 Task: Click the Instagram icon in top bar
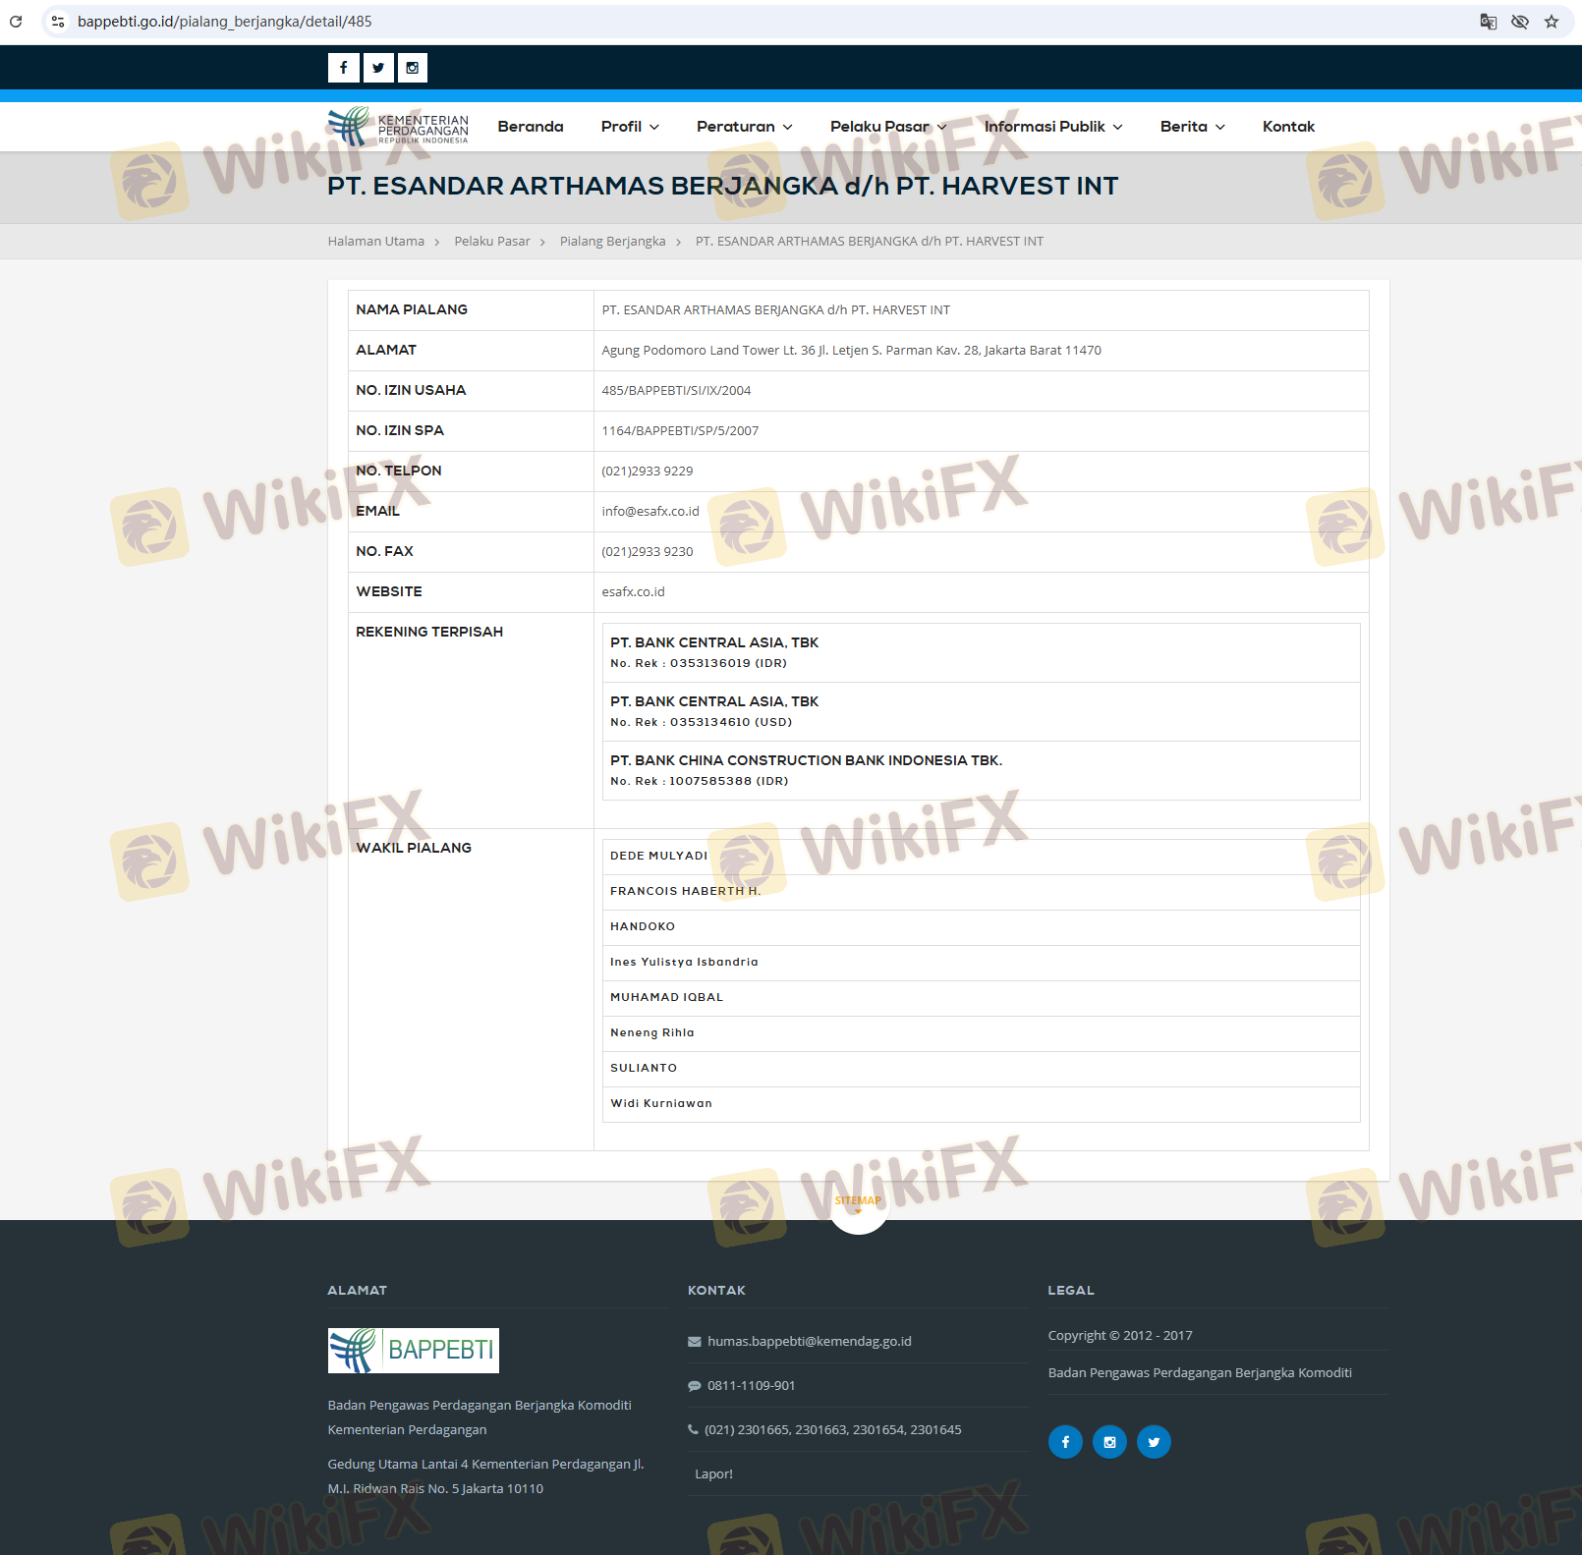[x=413, y=68]
